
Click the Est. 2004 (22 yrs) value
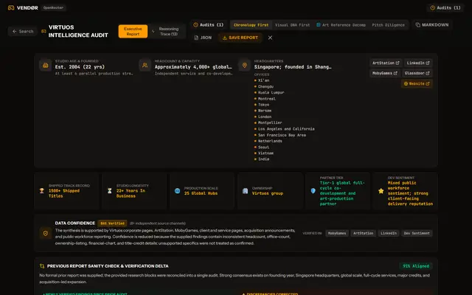tap(80, 67)
